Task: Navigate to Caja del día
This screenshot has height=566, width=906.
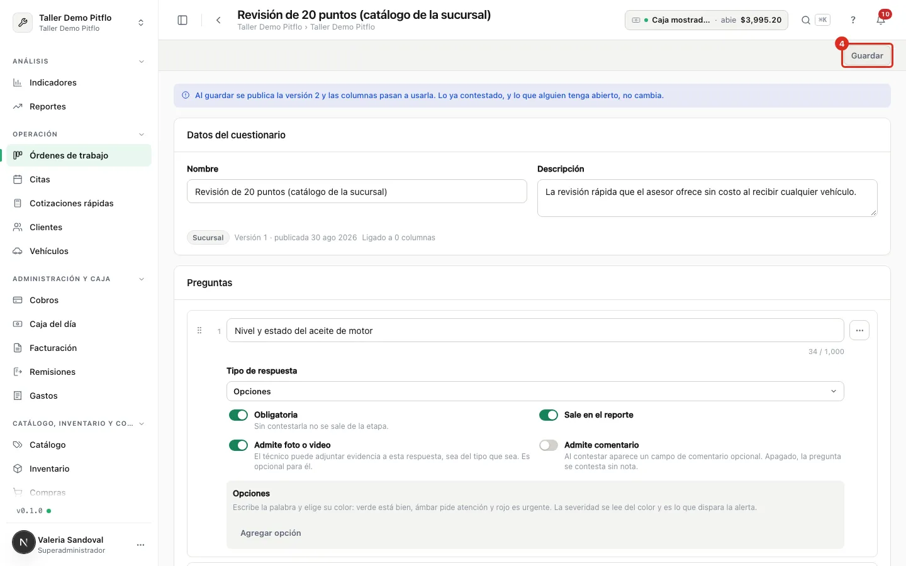Action: (x=79, y=324)
